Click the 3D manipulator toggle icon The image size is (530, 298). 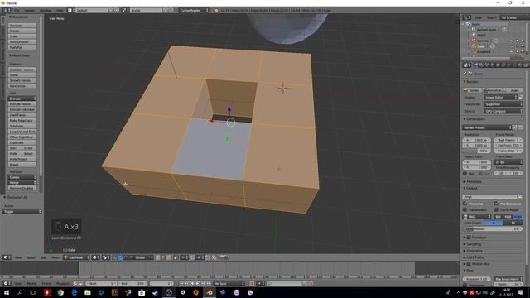[x=115, y=257]
